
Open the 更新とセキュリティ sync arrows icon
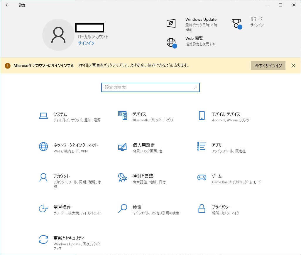pyautogui.click(x=43, y=240)
